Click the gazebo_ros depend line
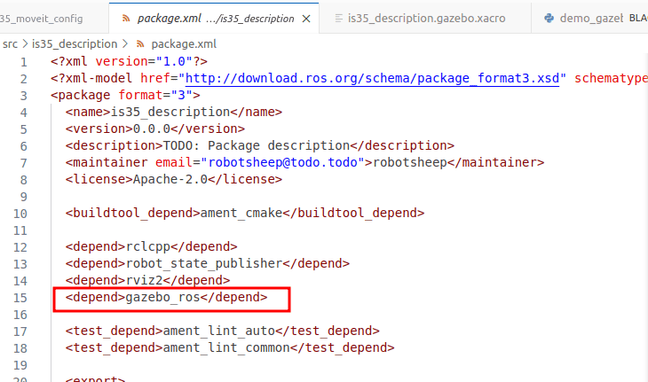Image resolution: width=648 pixels, height=382 pixels. 166,297
